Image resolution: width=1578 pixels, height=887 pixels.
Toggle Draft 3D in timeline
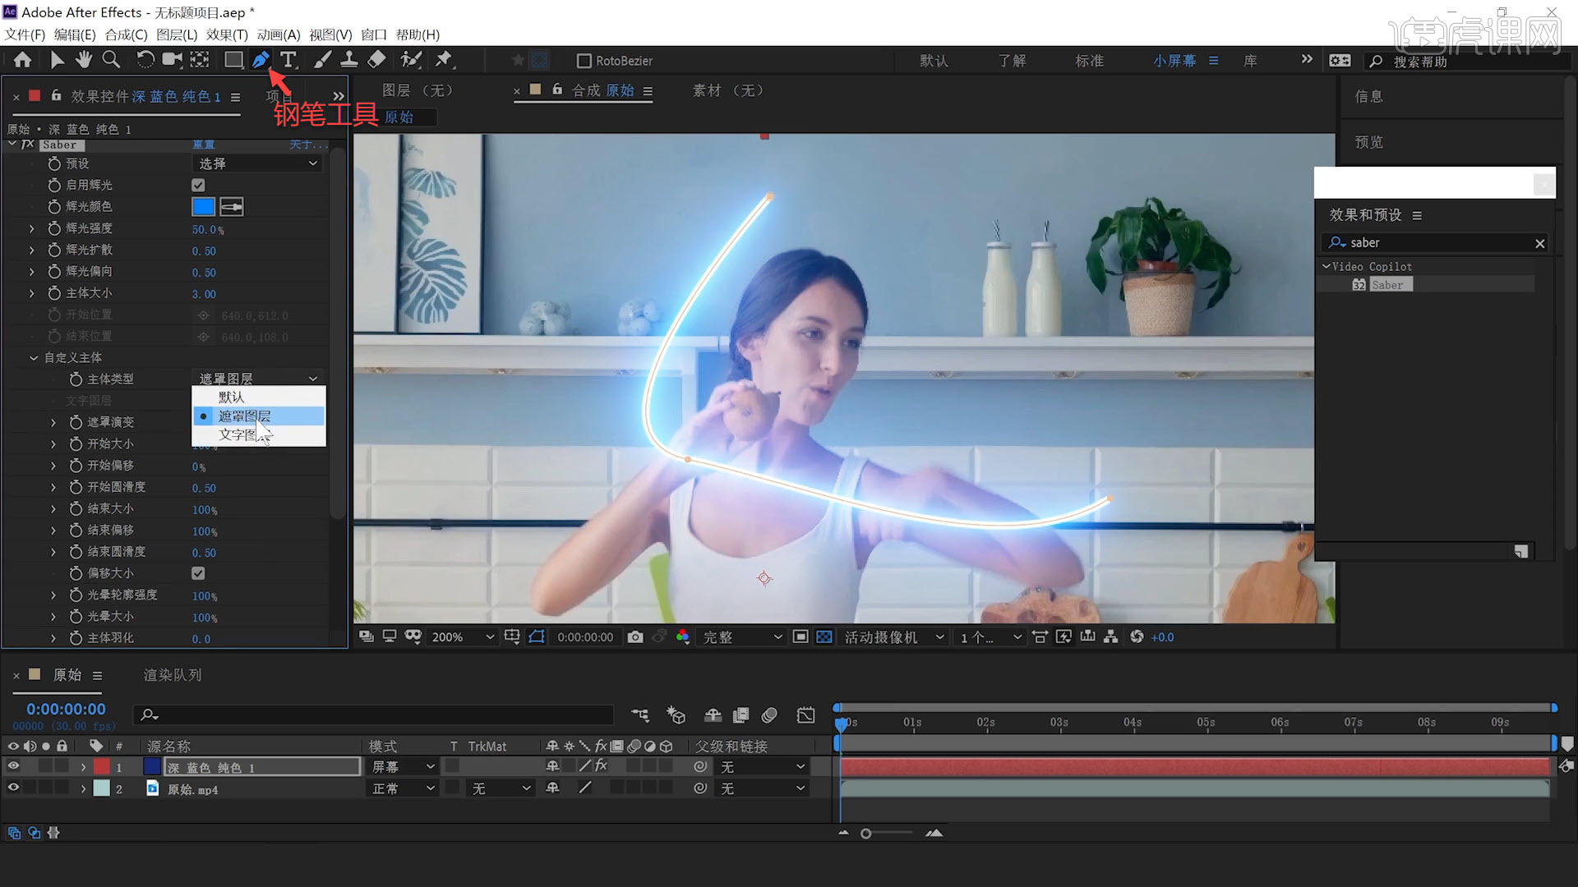676,715
